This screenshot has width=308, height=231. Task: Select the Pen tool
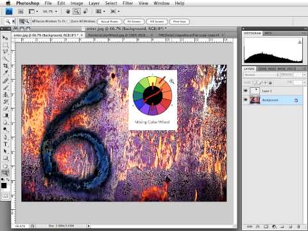click(5, 137)
